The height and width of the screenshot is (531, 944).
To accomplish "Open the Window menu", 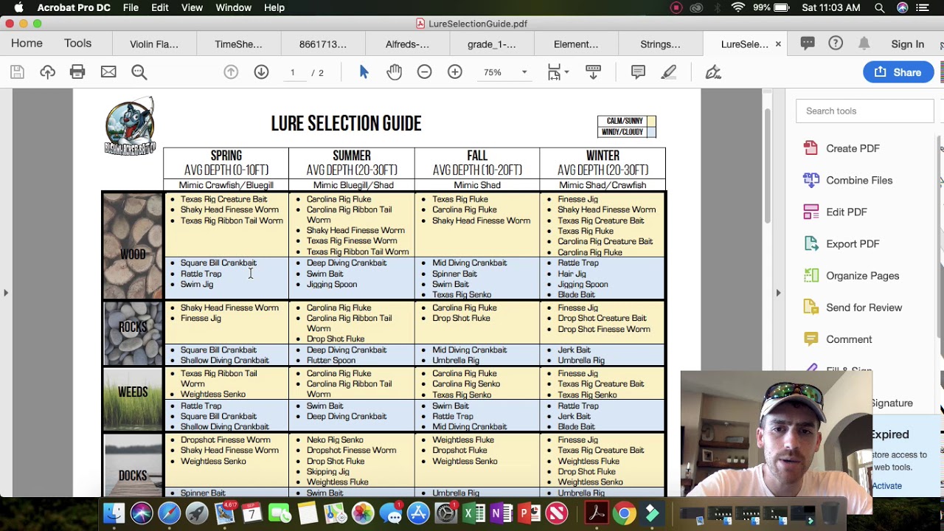I will coord(233,7).
